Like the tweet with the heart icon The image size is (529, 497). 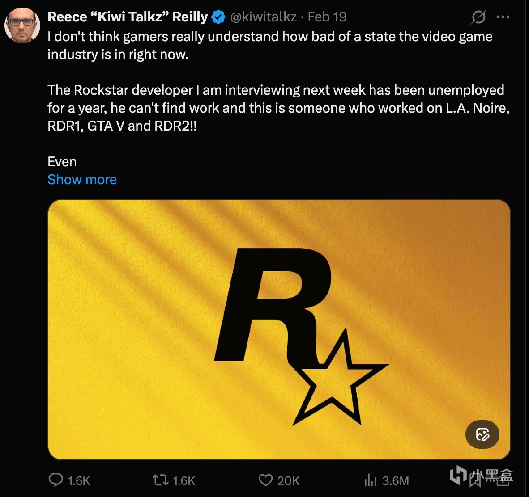click(x=265, y=480)
